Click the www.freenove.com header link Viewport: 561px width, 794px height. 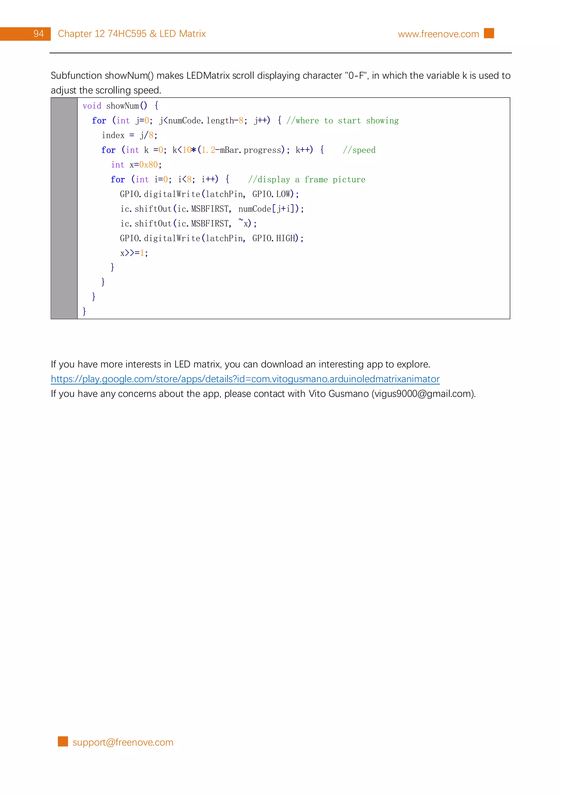pyautogui.click(x=438, y=34)
